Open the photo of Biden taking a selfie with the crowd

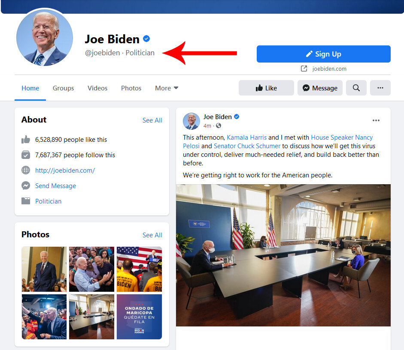[x=91, y=269]
